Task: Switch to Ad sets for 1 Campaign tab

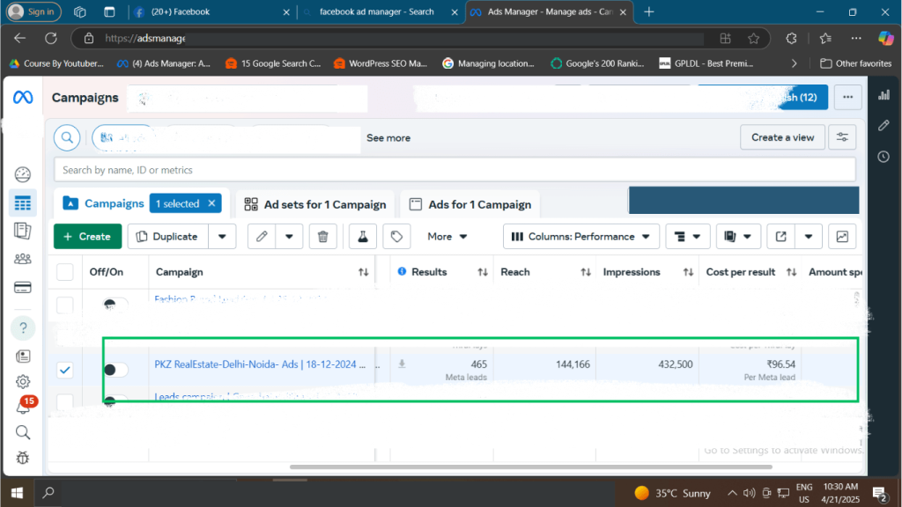Action: coord(315,204)
